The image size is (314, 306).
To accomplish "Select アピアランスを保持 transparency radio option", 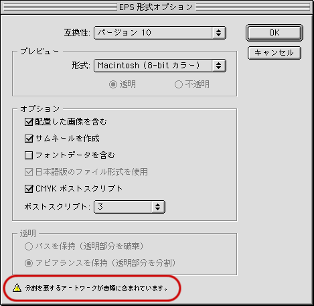I will [x=29, y=263].
